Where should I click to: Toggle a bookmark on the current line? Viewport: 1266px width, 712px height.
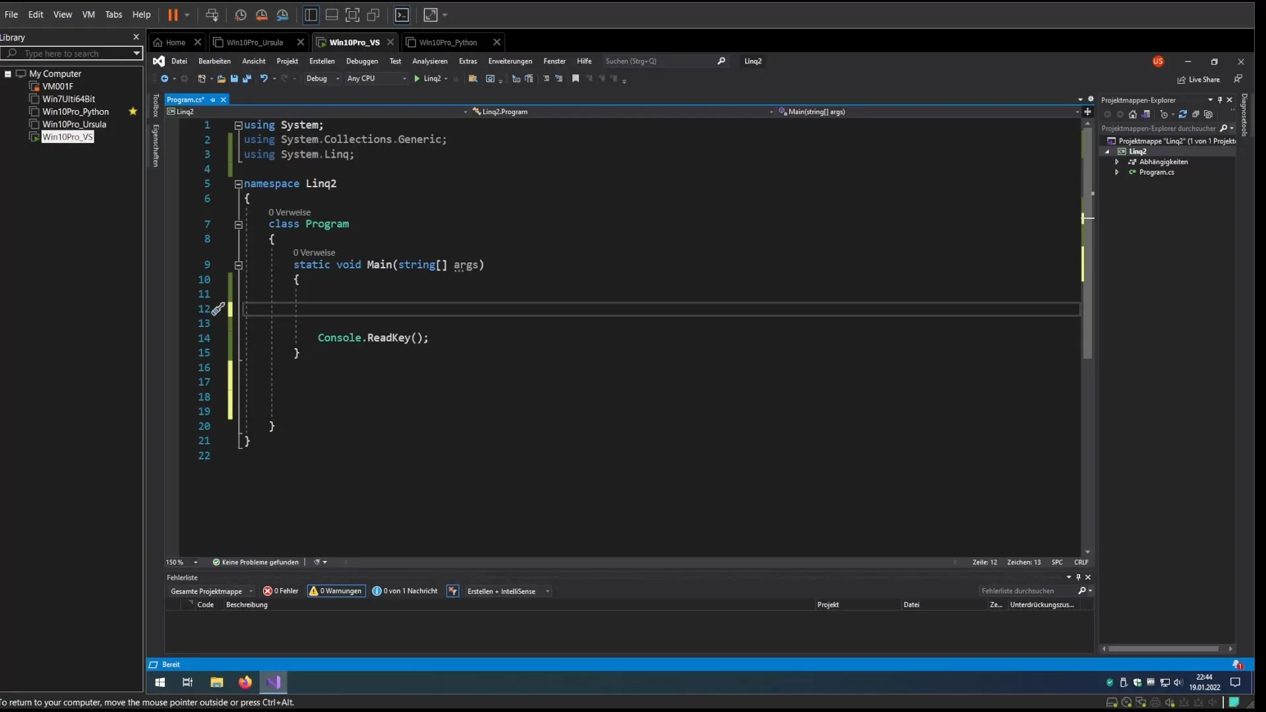(576, 78)
